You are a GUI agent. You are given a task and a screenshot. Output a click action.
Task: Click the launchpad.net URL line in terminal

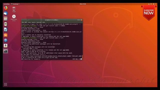tap(51, 56)
